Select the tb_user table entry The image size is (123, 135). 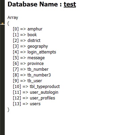click(35, 81)
